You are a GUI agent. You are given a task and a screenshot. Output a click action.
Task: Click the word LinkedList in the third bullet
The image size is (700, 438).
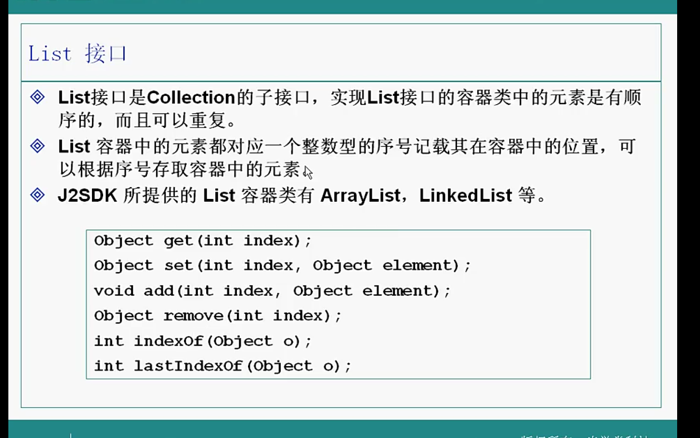[465, 196]
